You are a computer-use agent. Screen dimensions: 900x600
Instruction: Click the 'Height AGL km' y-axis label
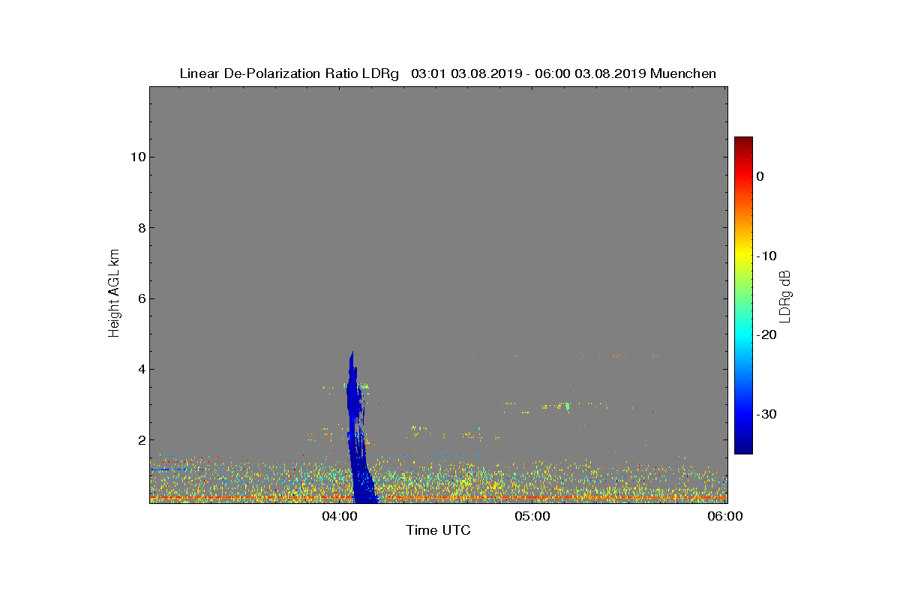coord(114,294)
